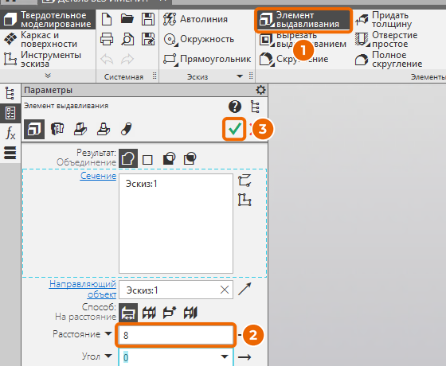Grab Системная panel grip handle

[155, 76]
